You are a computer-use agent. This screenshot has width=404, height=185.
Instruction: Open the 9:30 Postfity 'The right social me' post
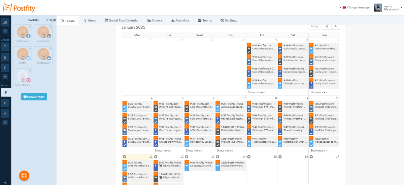click(x=293, y=83)
